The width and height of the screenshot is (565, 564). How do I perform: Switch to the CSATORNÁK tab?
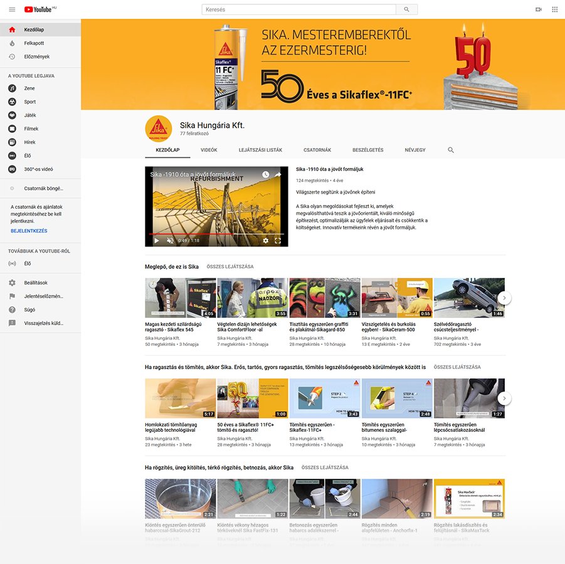(317, 150)
